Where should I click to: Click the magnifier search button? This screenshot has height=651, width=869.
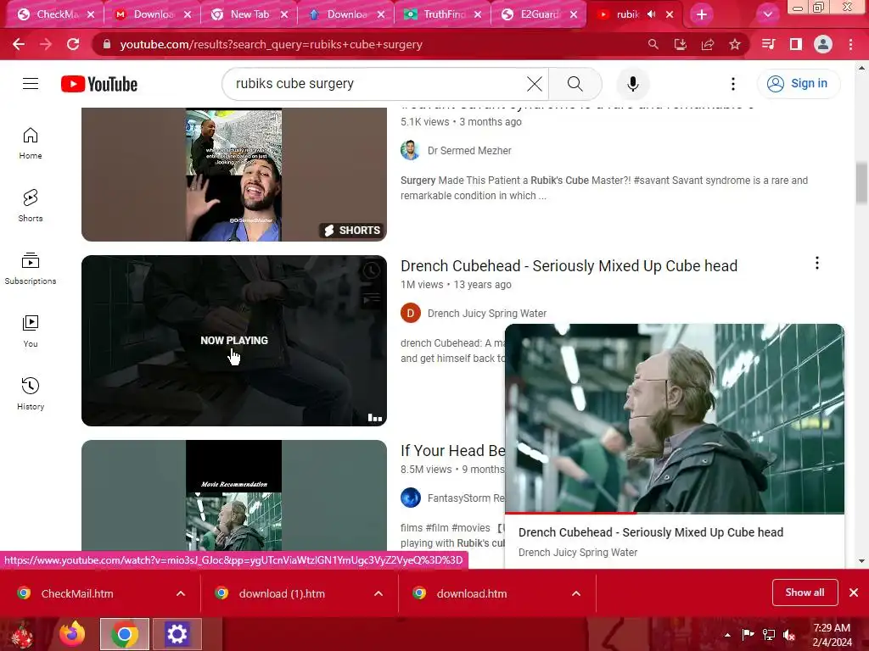click(x=575, y=84)
